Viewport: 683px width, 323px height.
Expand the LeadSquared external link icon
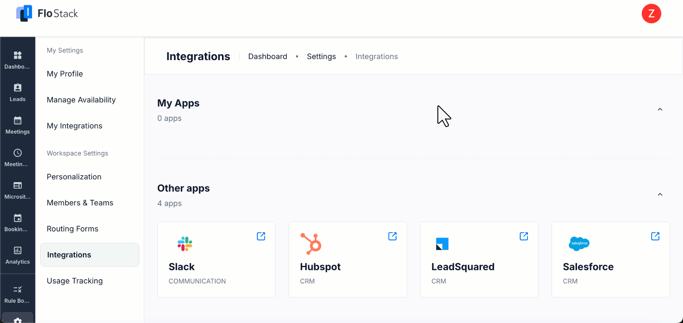click(524, 236)
